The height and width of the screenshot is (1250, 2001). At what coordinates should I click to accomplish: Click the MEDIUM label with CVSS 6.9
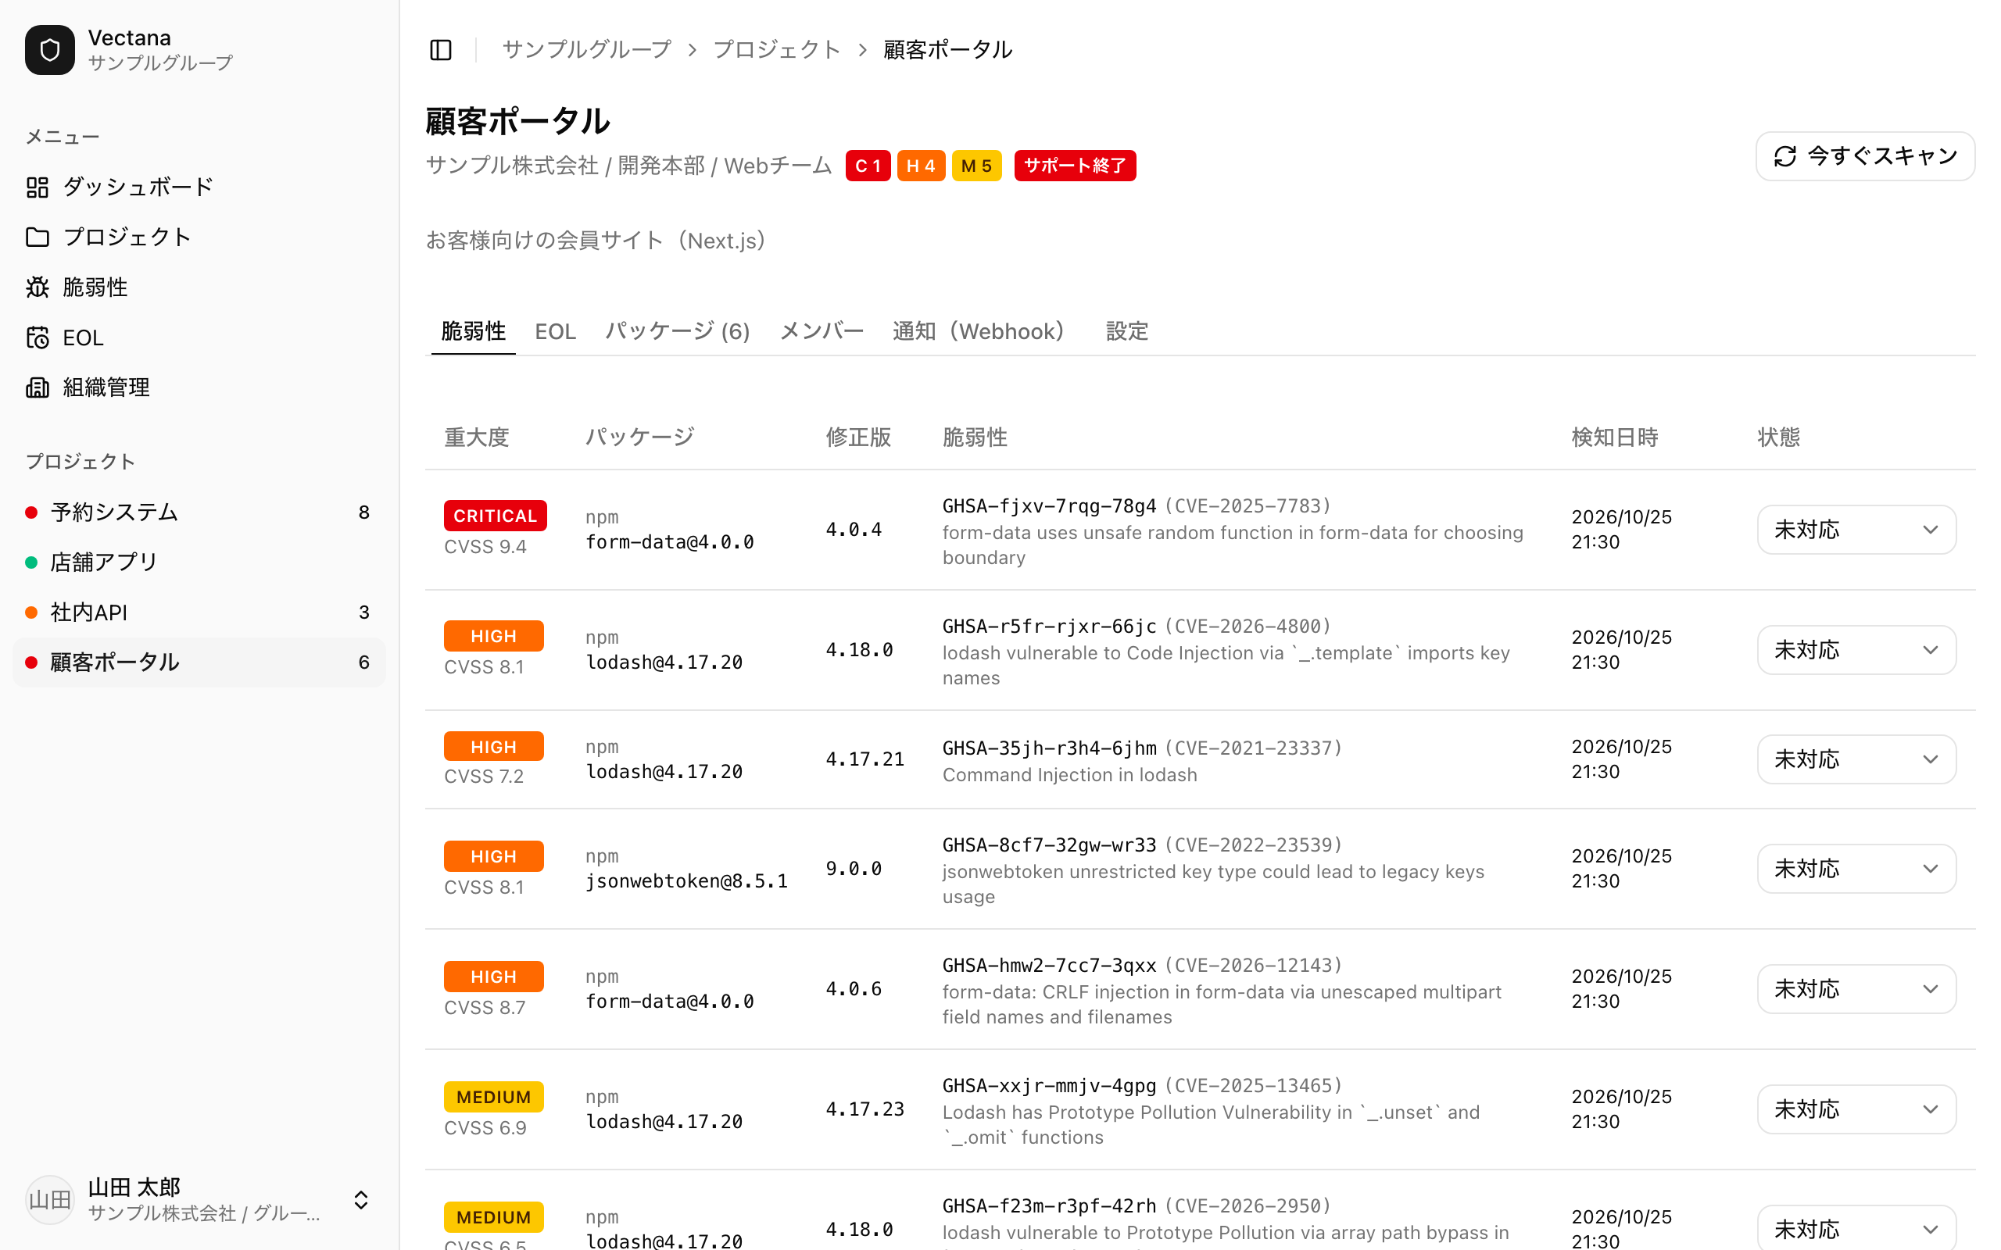pyautogui.click(x=494, y=1097)
